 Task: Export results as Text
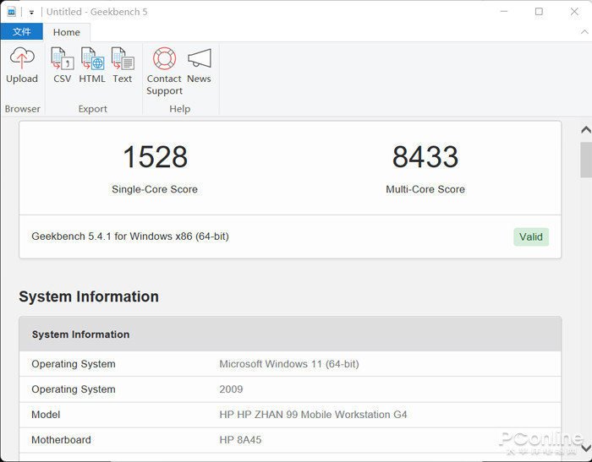[x=123, y=65]
